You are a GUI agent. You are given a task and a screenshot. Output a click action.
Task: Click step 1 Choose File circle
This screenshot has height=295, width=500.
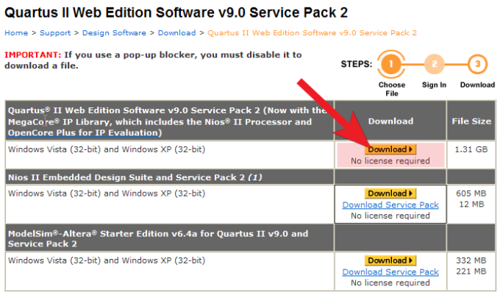point(391,64)
